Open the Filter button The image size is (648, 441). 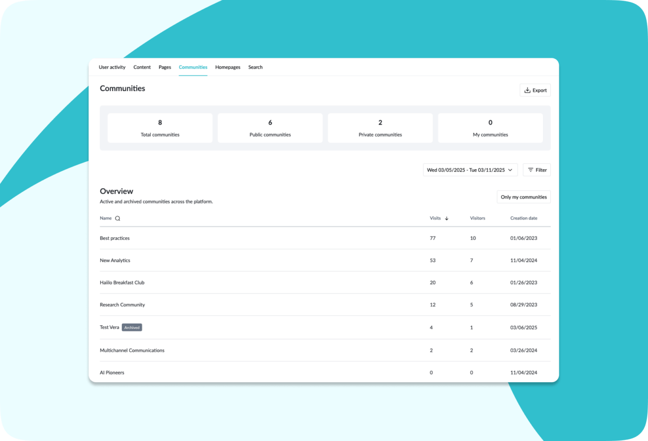point(537,170)
